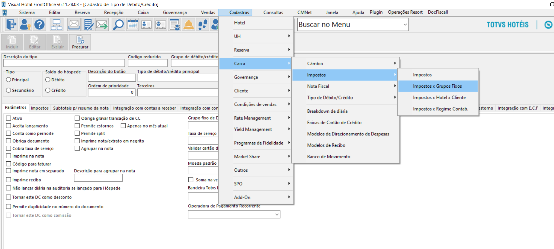This screenshot has height=249, width=554.
Task: Expand the Reserva submenu in Cadastros
Action: 256,50
